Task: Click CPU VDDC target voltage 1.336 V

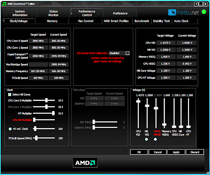Action: click(x=166, y=64)
